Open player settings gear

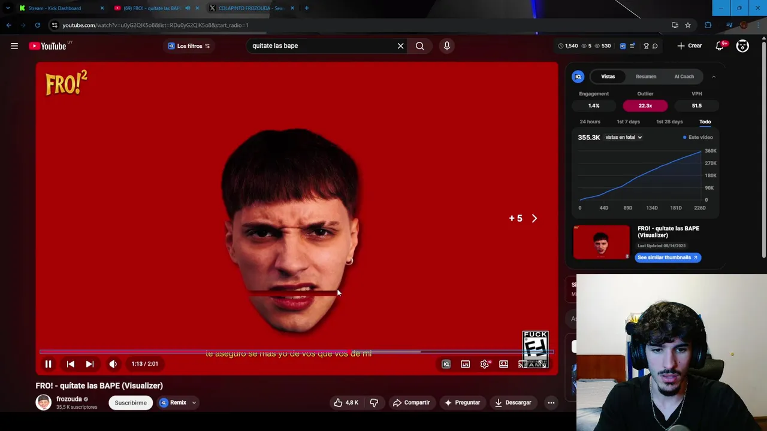(x=485, y=364)
